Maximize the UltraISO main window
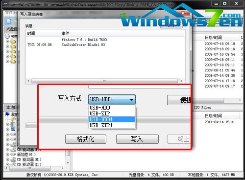Screen dimensions: 245x180 point(225,3)
